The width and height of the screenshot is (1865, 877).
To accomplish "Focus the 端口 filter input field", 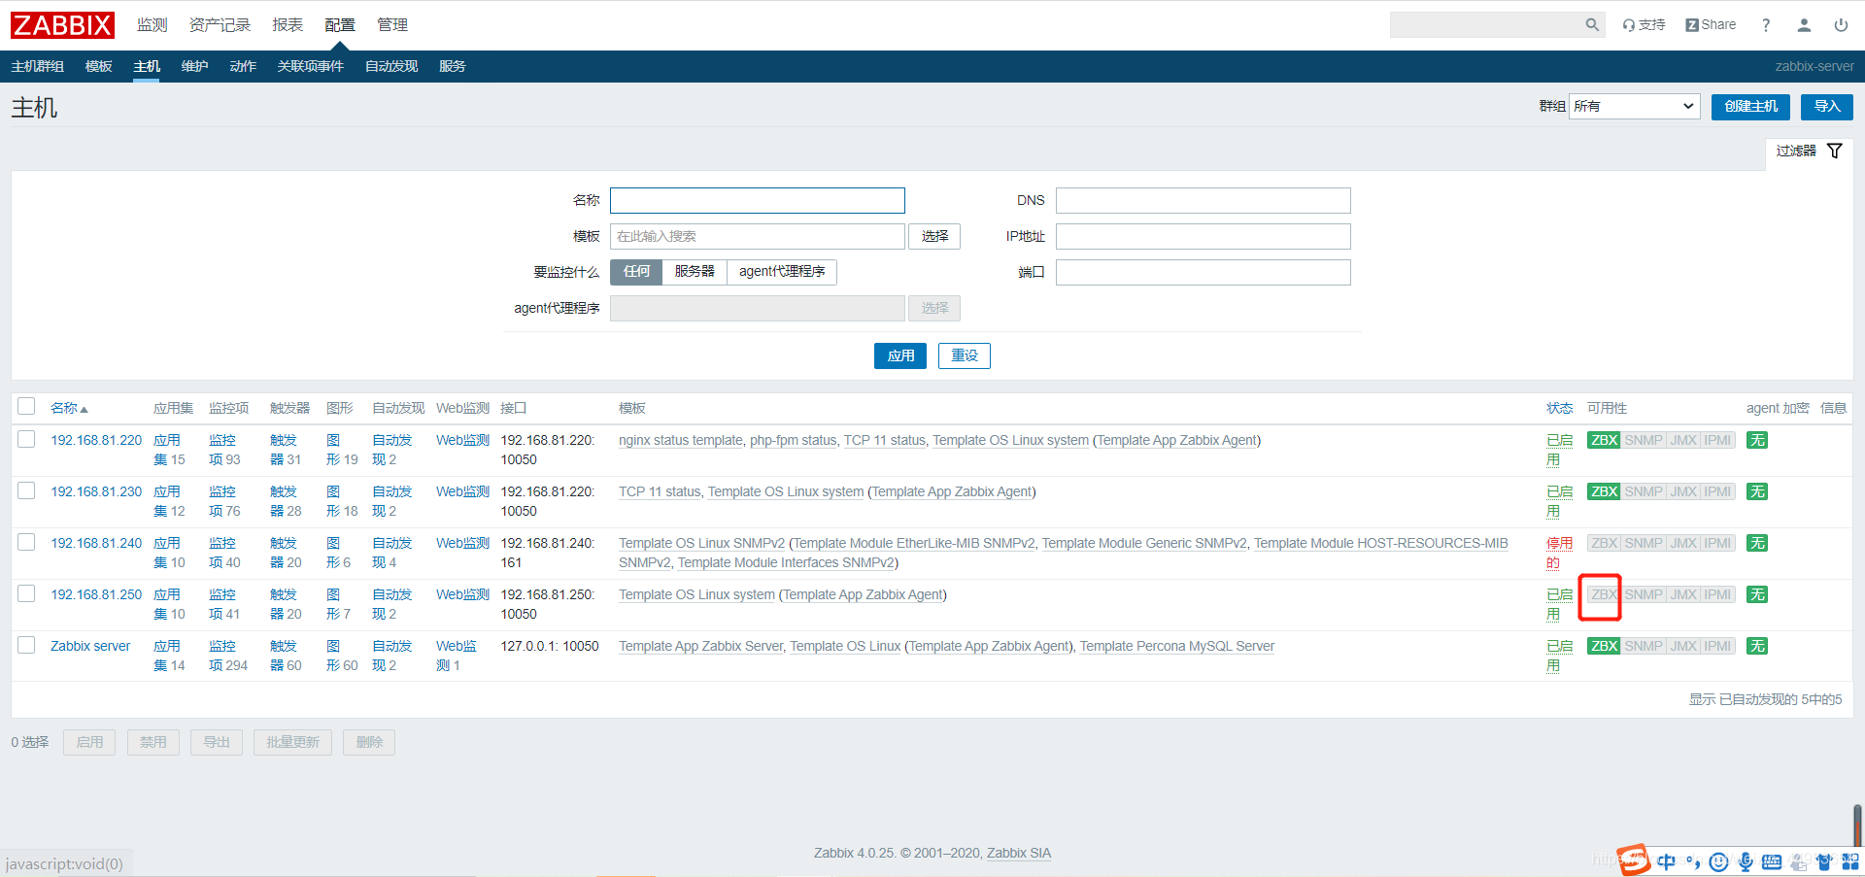I will click(1204, 272).
